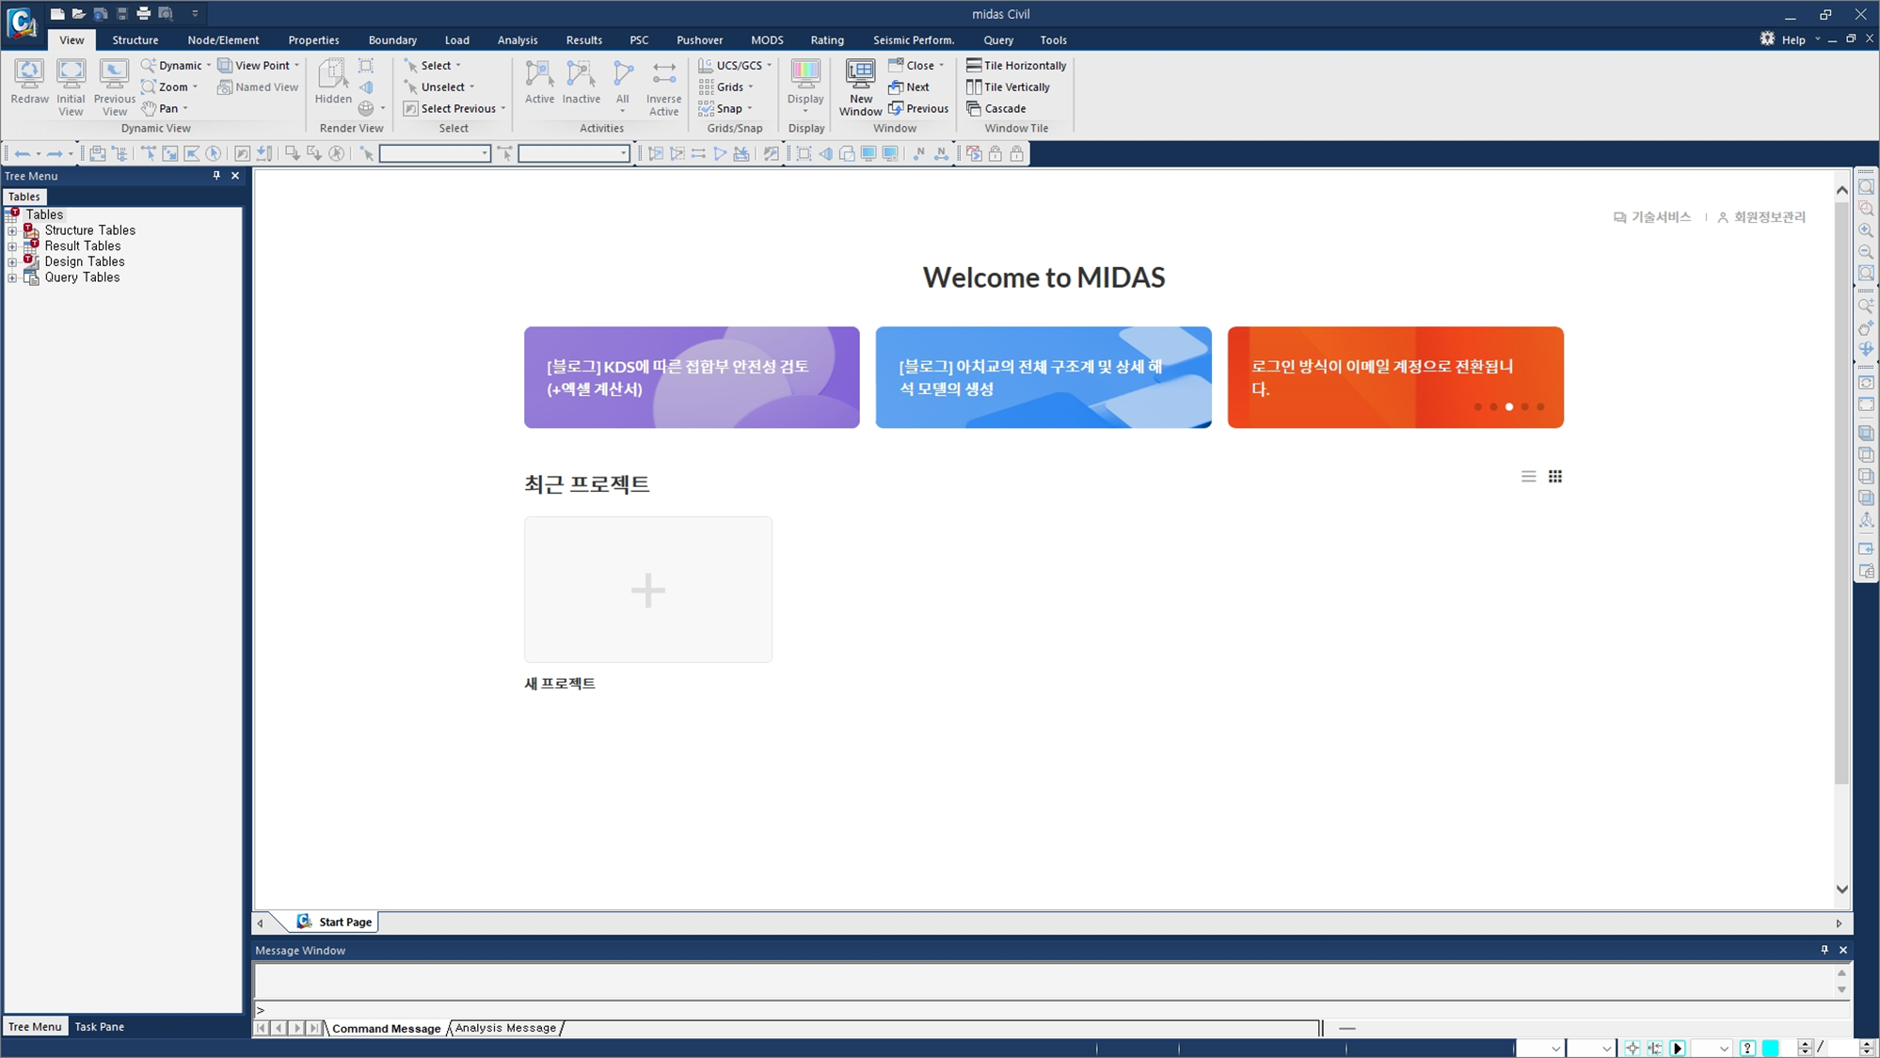
Task: Switch to the Task Pane tab
Action: click(99, 1026)
